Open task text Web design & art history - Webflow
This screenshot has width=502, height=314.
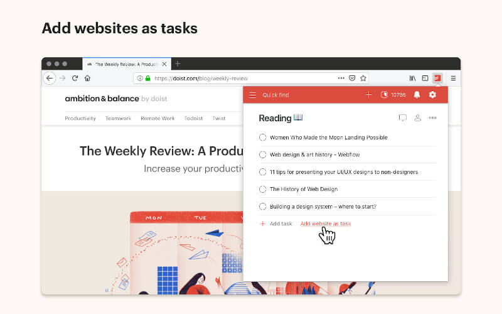(315, 154)
